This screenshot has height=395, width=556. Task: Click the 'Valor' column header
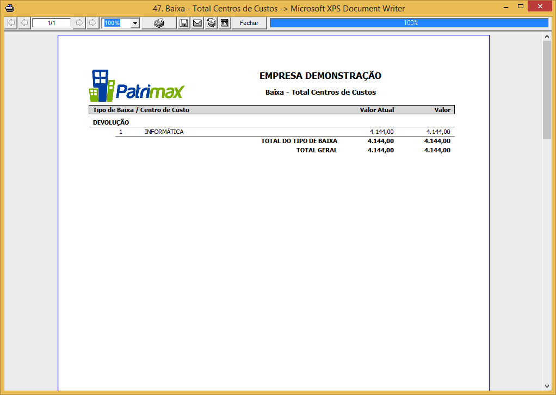click(442, 110)
